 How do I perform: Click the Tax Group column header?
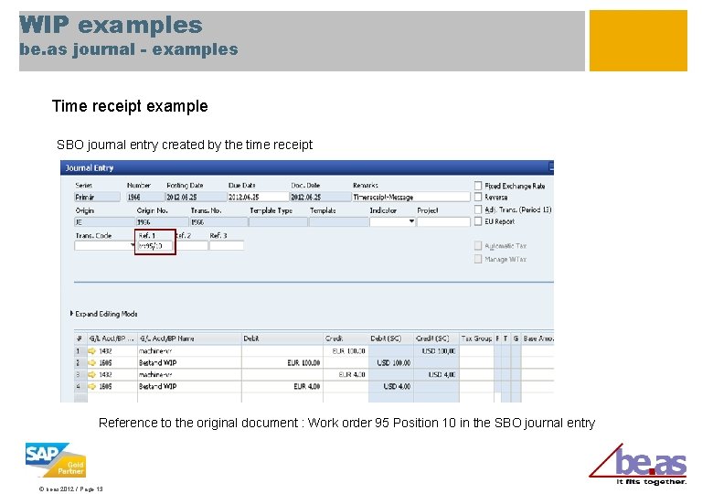click(476, 338)
